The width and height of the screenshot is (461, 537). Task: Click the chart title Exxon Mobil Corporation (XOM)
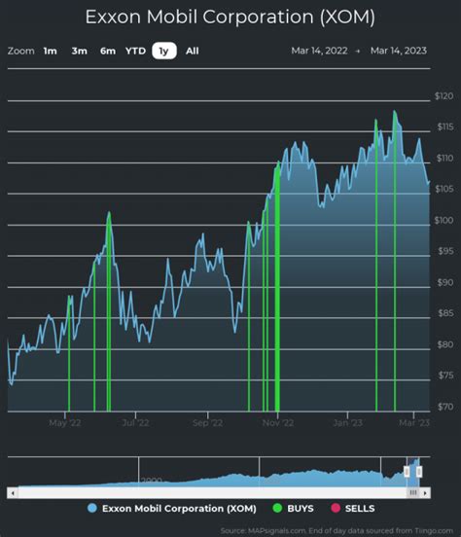click(x=230, y=17)
